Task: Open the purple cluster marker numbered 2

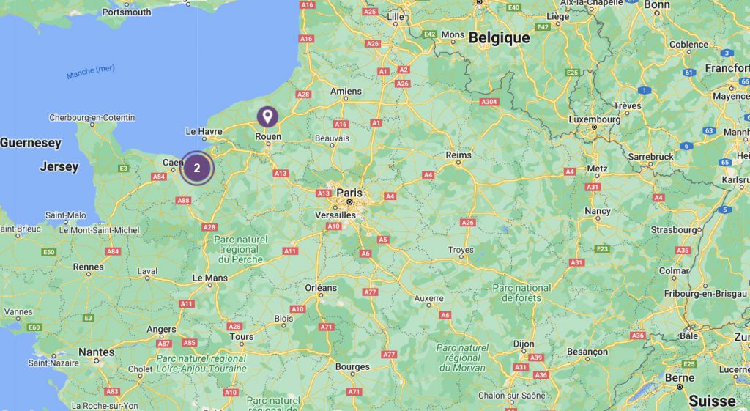Action: click(196, 168)
